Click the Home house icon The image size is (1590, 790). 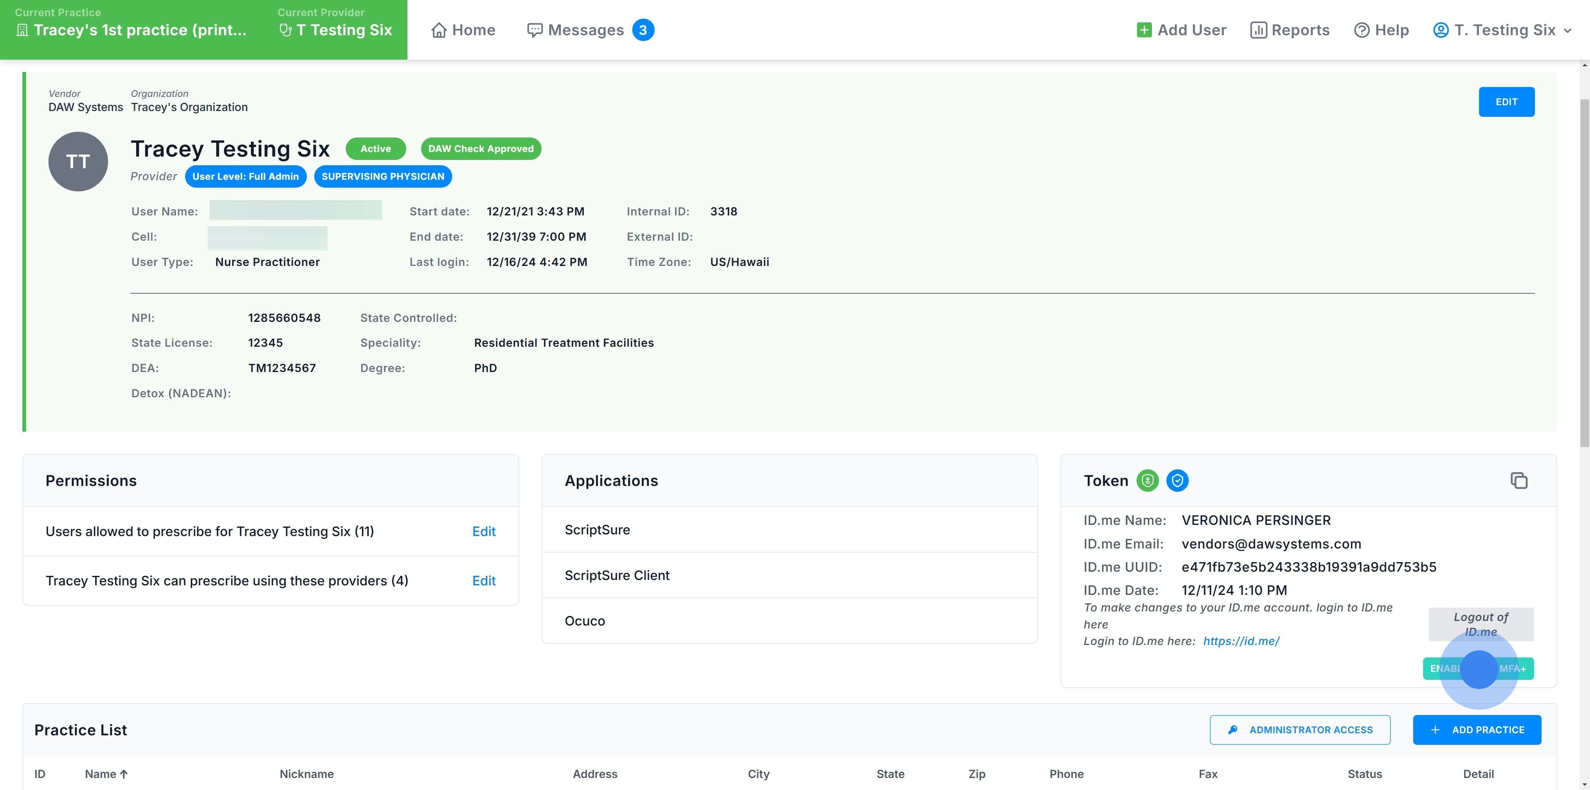pyautogui.click(x=439, y=30)
